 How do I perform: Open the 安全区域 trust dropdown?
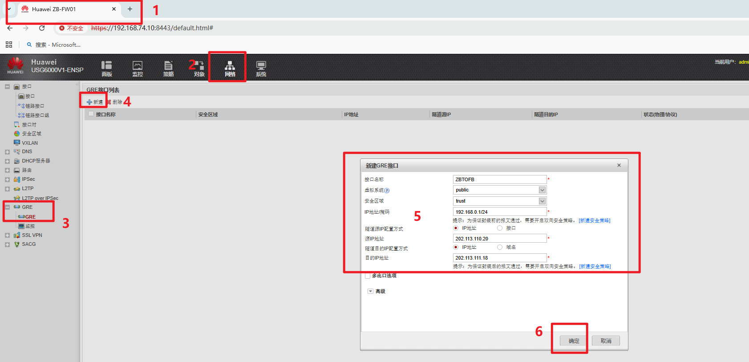[542, 201]
